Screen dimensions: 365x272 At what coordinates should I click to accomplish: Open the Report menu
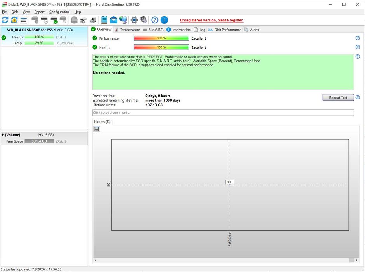[39, 12]
